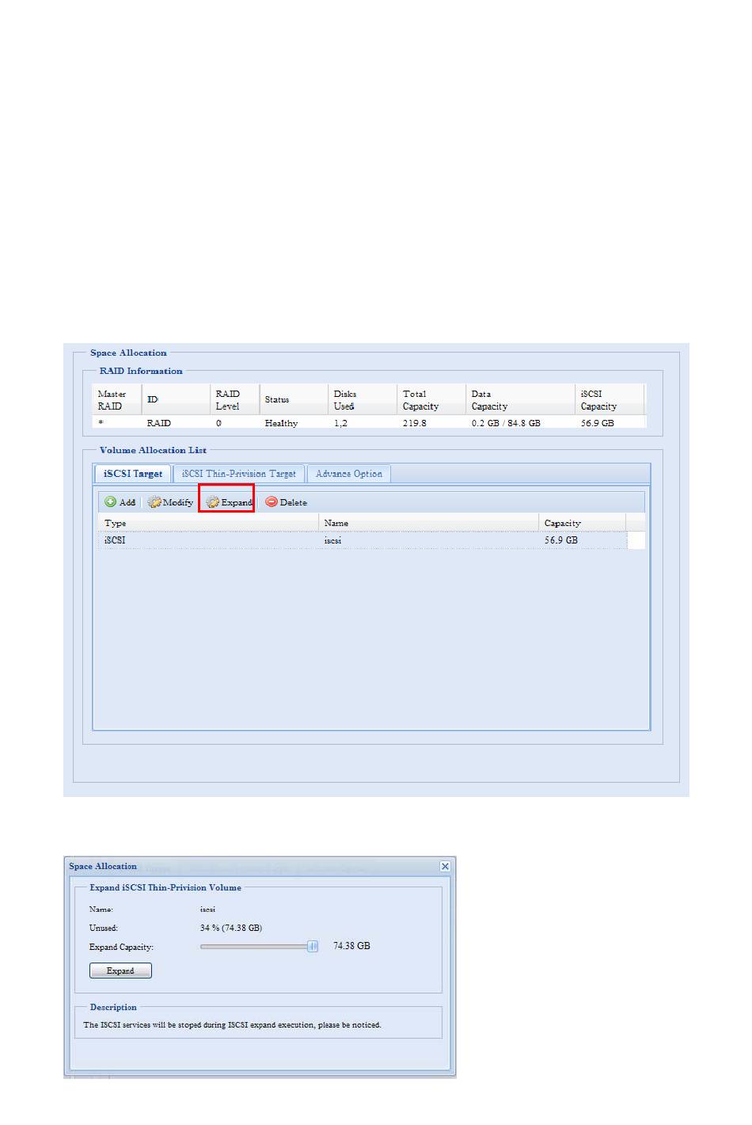This screenshot has height=1125, width=752.
Task: Click the Status column header
Action: tap(294, 400)
